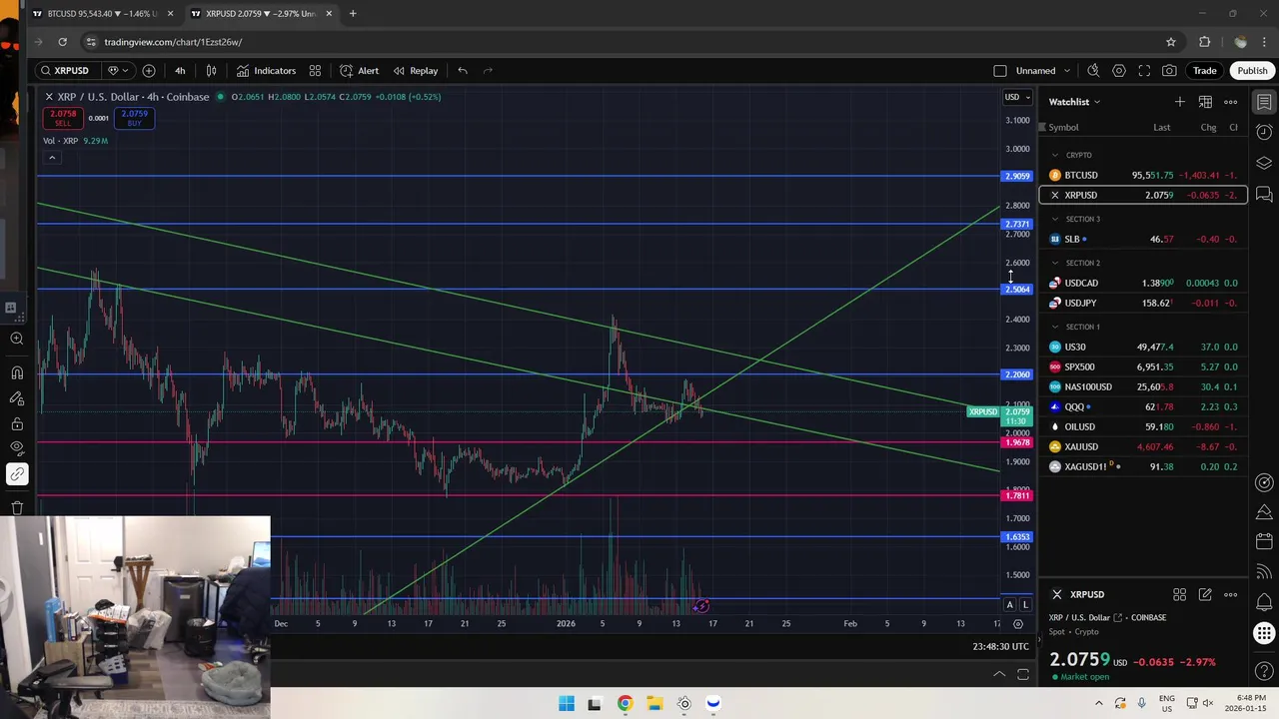Screen dimensions: 1279x719
Task: Open symbol details grid icon beside XRPUSD
Action: (x=1180, y=595)
